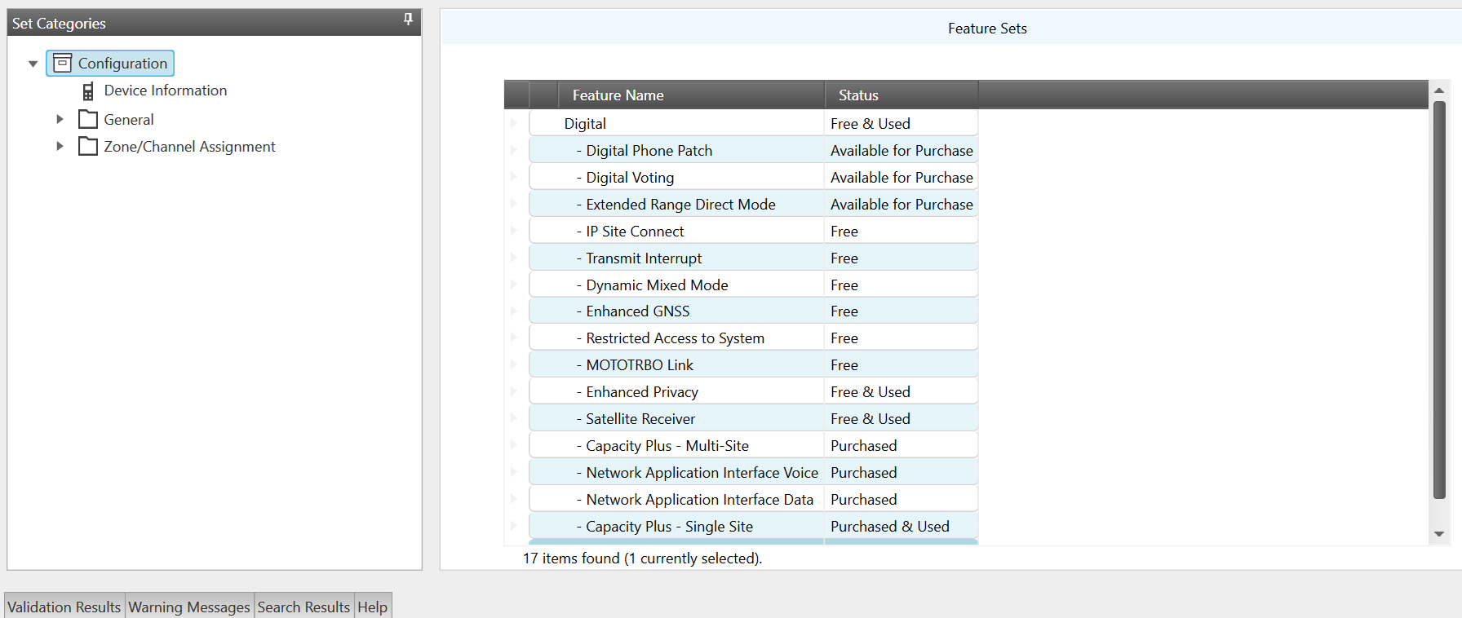Expand the General folder node

(60, 119)
